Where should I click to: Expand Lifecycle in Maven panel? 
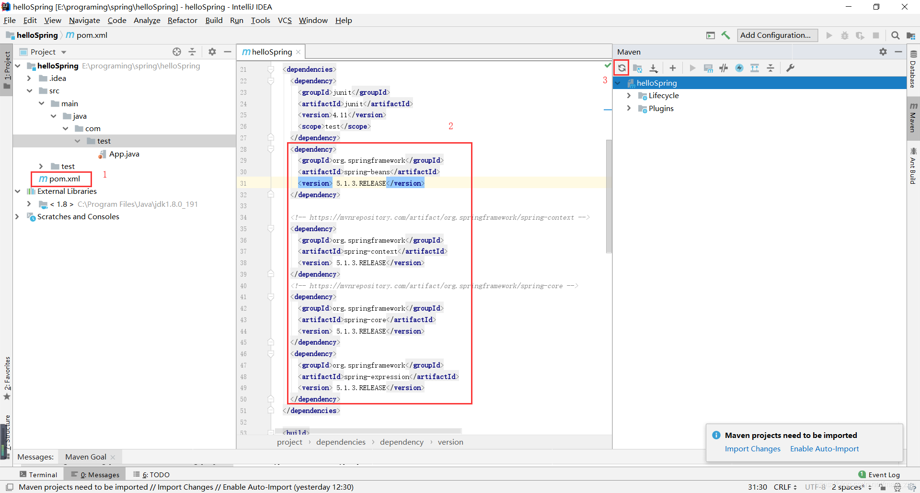tap(629, 95)
